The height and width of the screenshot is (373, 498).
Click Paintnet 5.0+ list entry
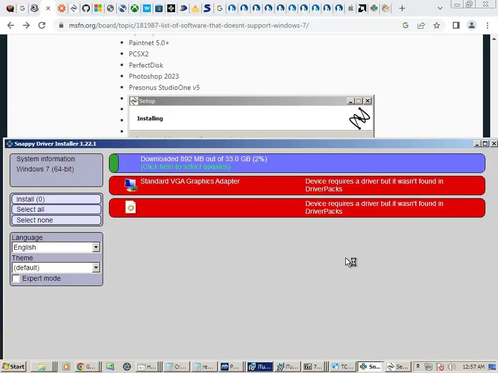coord(149,43)
